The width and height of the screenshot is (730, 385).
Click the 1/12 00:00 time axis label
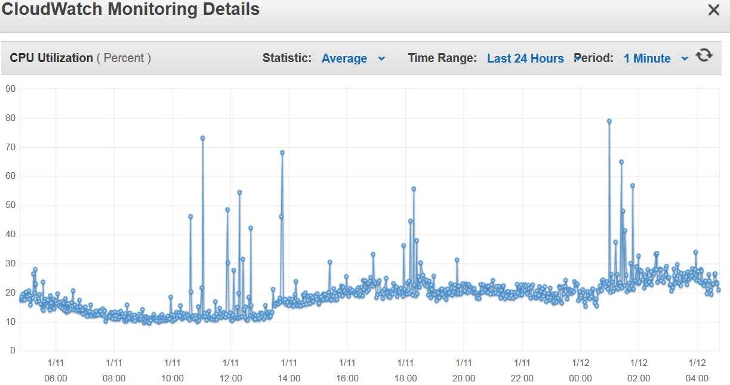tap(581, 370)
